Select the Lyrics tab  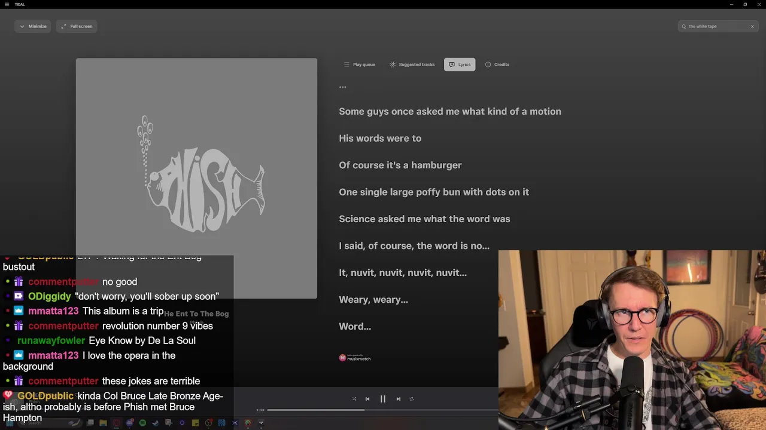coord(460,64)
